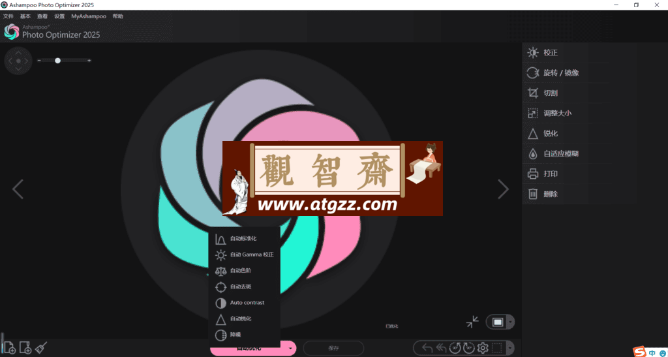Click the add file icon

tap(10, 348)
